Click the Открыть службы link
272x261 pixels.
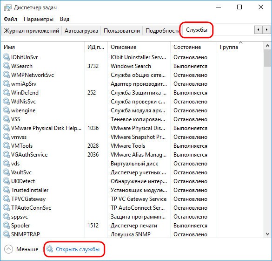tap(78, 249)
